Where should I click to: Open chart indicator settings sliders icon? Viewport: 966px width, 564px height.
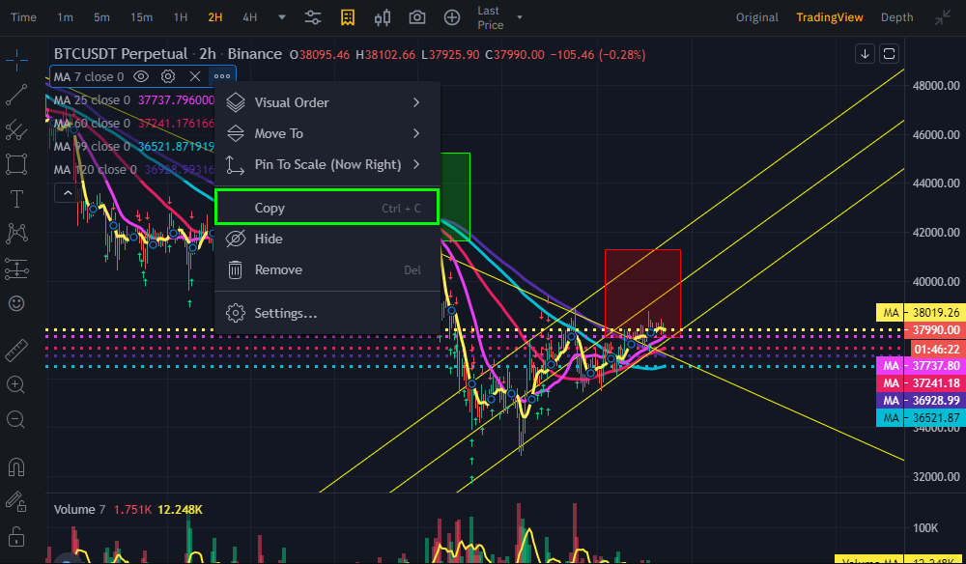coord(313,17)
